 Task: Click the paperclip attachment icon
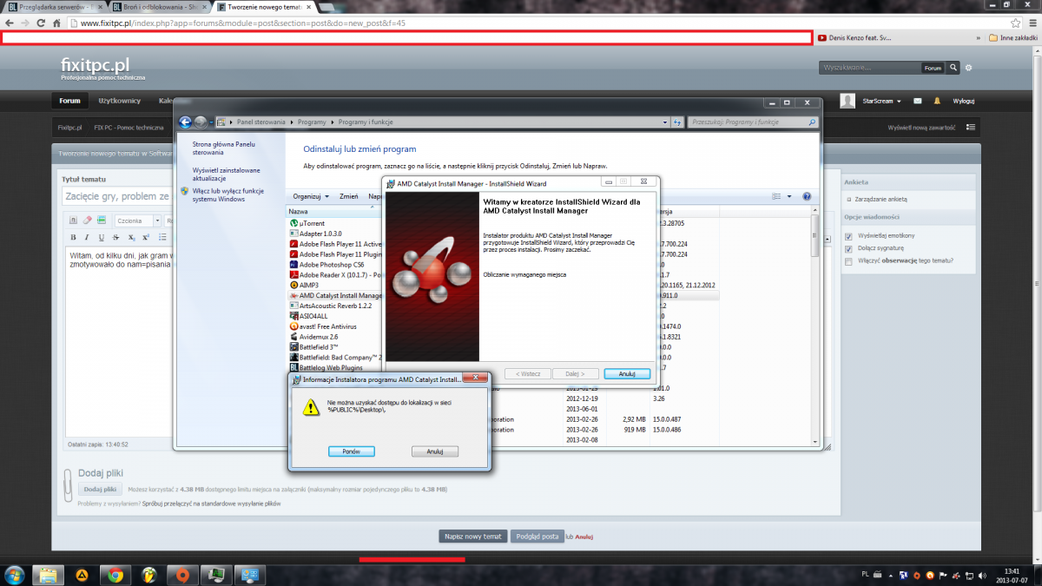(x=68, y=484)
